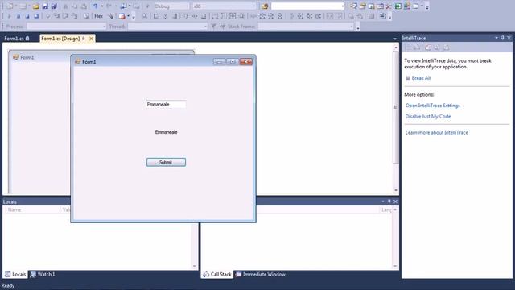This screenshot has height=290, width=515.
Task: Click the Copy icon in toolbar
Action: [75, 6]
